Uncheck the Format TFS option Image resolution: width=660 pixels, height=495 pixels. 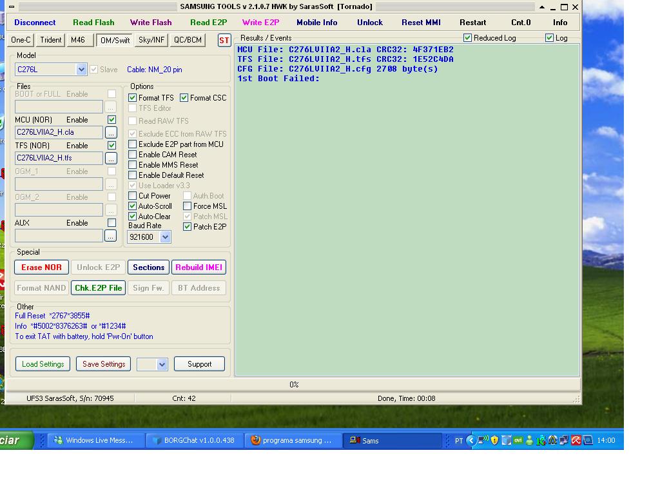pyautogui.click(x=133, y=98)
